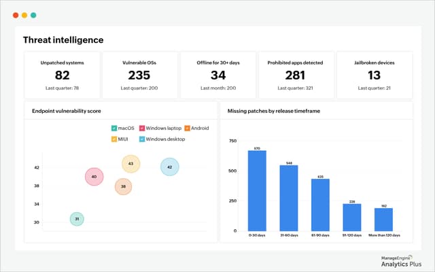The height and width of the screenshot is (272, 435).
Task: Click the orange bubble labeled 38
Action: coord(123,186)
